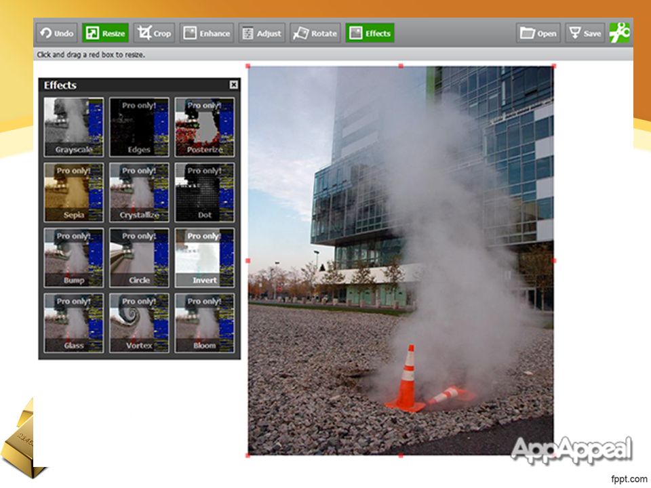Select the Invert effect thumbnail

point(205,258)
